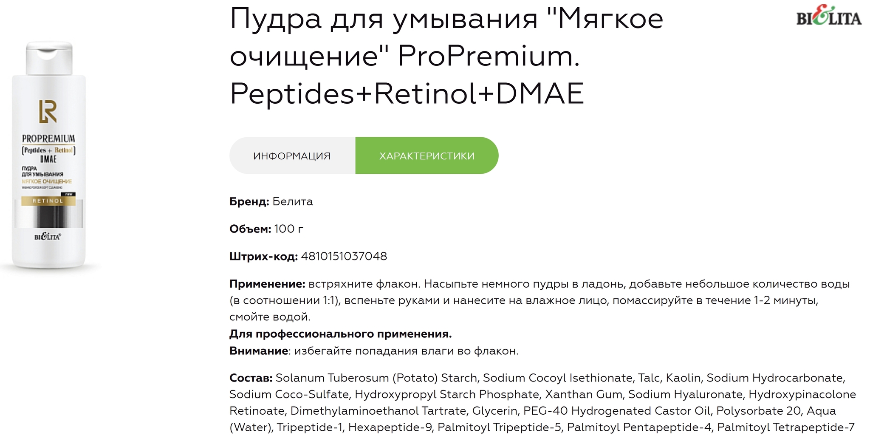The width and height of the screenshot is (870, 441).
Task: Click the Состав ingredients label
Action: point(251,378)
